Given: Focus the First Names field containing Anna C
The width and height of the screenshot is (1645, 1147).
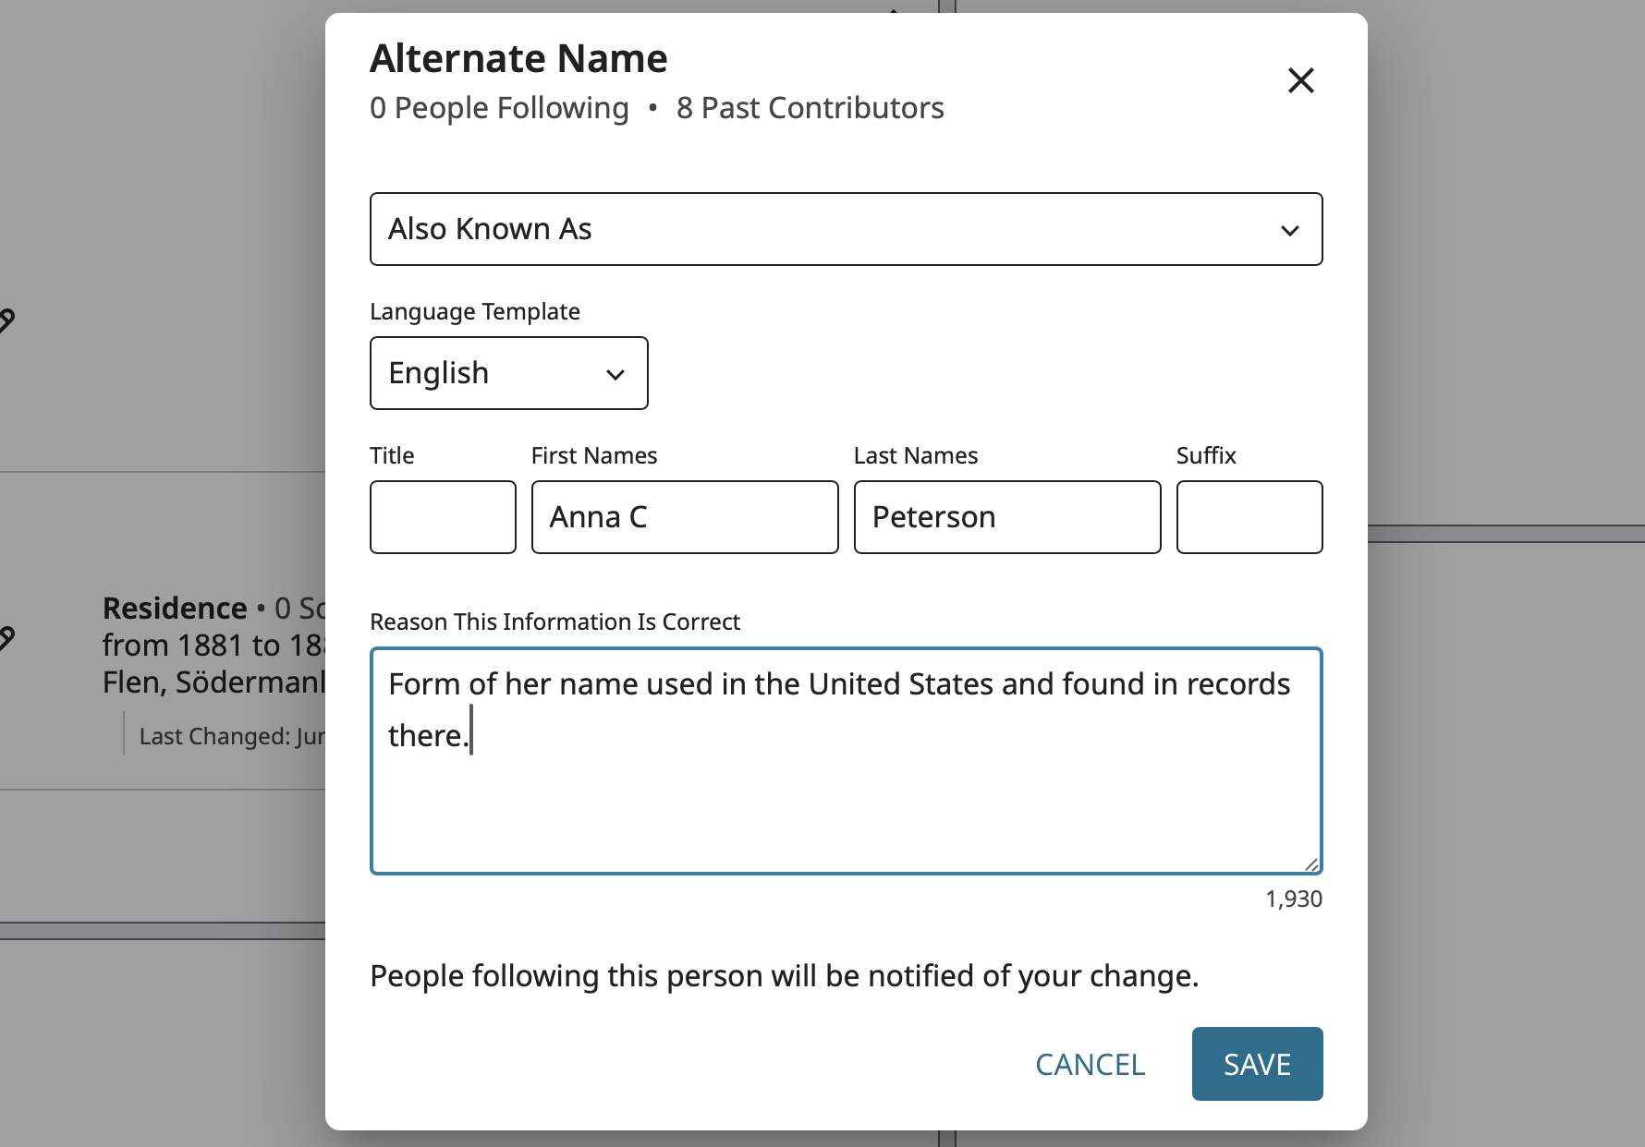Looking at the screenshot, I should tap(684, 517).
